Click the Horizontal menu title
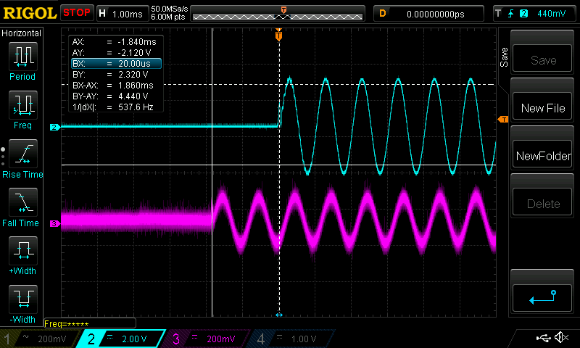The width and height of the screenshot is (580, 348). tap(21, 33)
